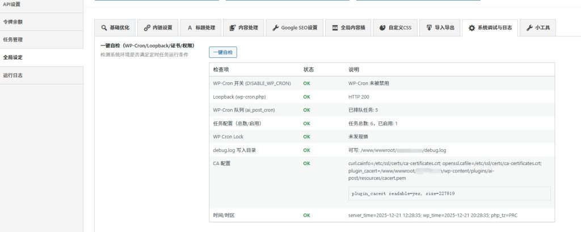Click the wrench icon on 小工具 tab
Screen dimensions: 581x232
(529, 28)
